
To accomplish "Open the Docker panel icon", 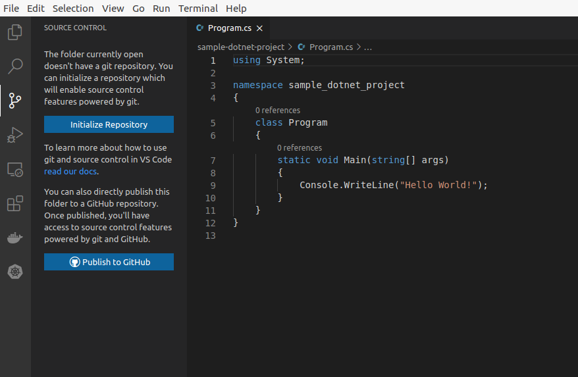I will (x=14, y=238).
